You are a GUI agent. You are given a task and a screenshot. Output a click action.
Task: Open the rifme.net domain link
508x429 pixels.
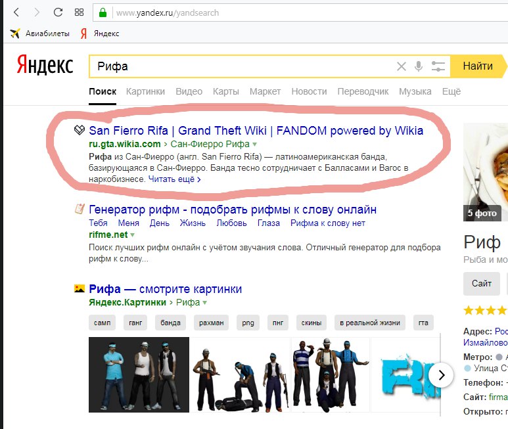[x=108, y=235]
